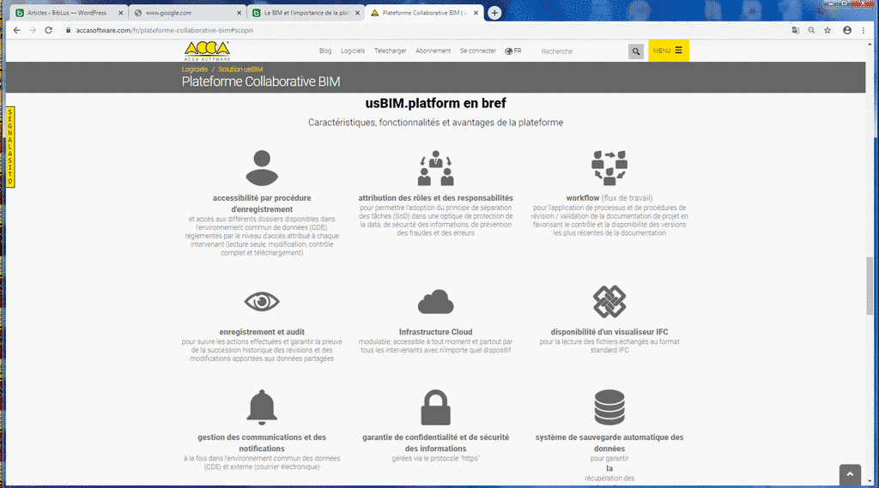Viewport: 879px width, 488px height.
Task: Click the workflow icon
Action: 609,167
